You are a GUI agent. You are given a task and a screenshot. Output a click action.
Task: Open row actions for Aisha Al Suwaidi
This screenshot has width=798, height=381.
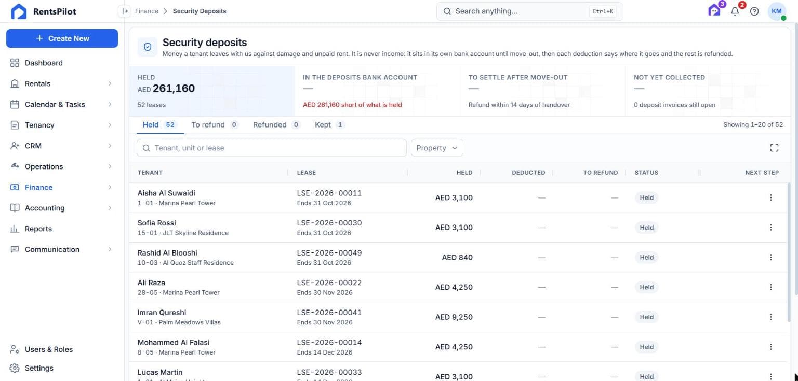pos(771,197)
